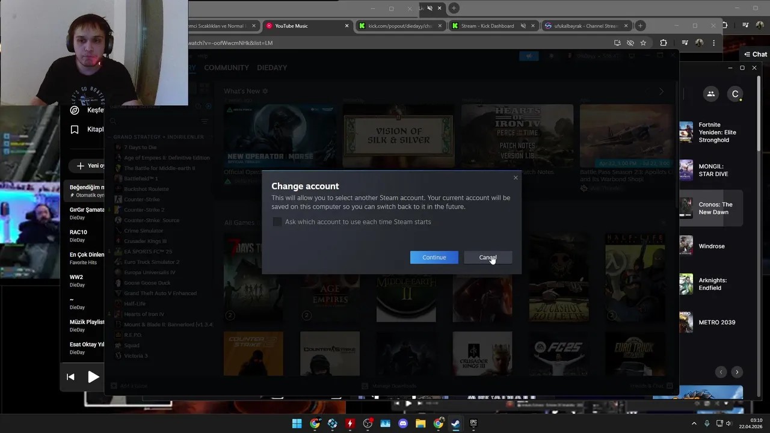Open a new tab next to ufukalbayrak tab
This screenshot has height=433, width=770.
[641, 26]
